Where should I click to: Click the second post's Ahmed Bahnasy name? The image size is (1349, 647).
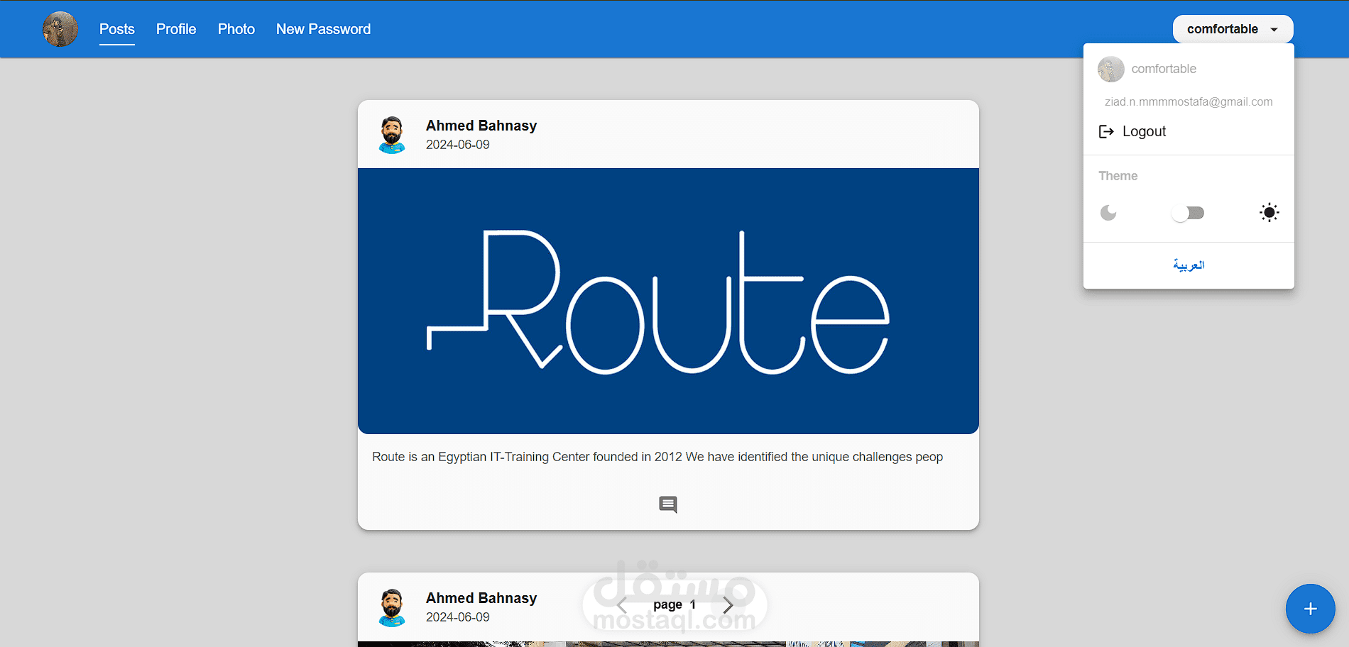(481, 598)
